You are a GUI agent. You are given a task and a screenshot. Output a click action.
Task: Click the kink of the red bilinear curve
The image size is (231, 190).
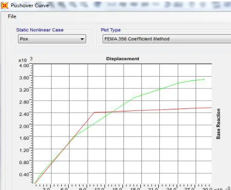coord(95,112)
